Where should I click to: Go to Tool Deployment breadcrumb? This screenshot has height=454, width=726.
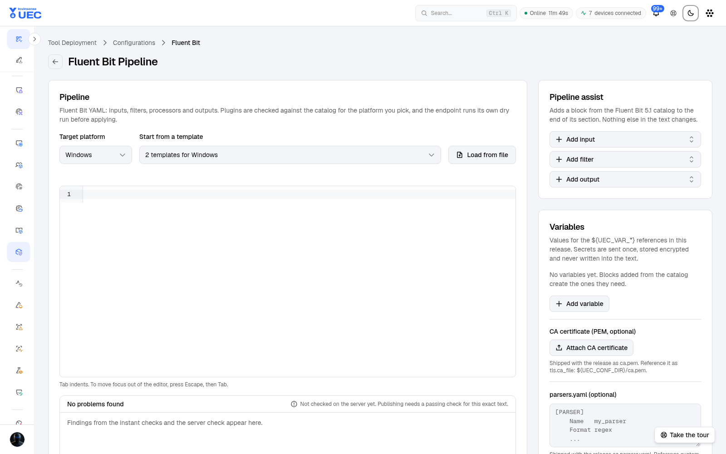[x=72, y=43]
